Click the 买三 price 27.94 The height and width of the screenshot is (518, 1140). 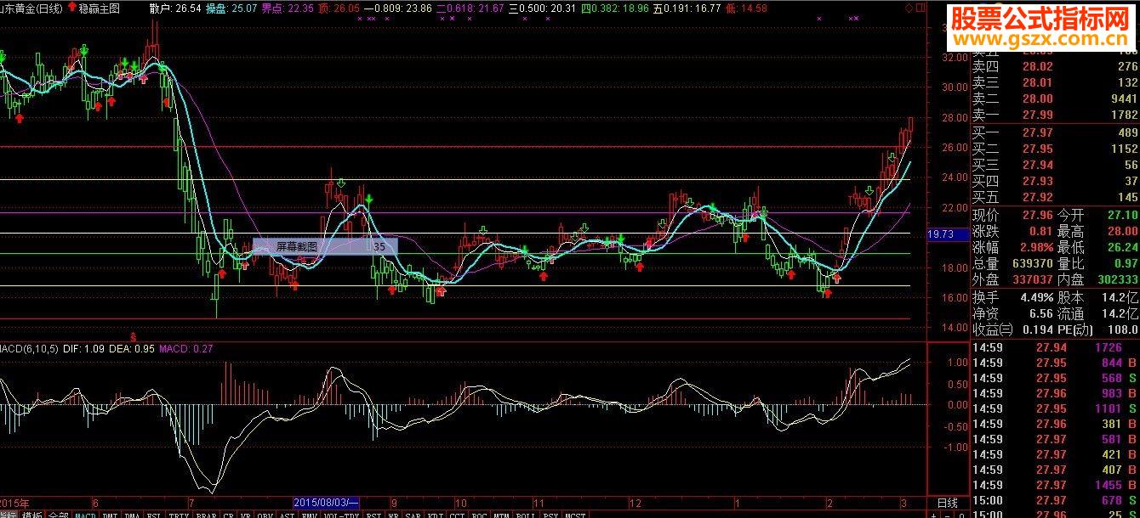(1038, 165)
